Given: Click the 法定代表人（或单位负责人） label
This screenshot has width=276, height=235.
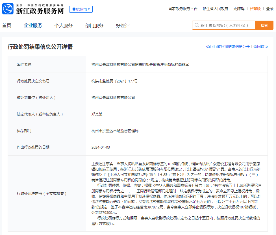Looking at the screenshot, I should coord(40,114).
